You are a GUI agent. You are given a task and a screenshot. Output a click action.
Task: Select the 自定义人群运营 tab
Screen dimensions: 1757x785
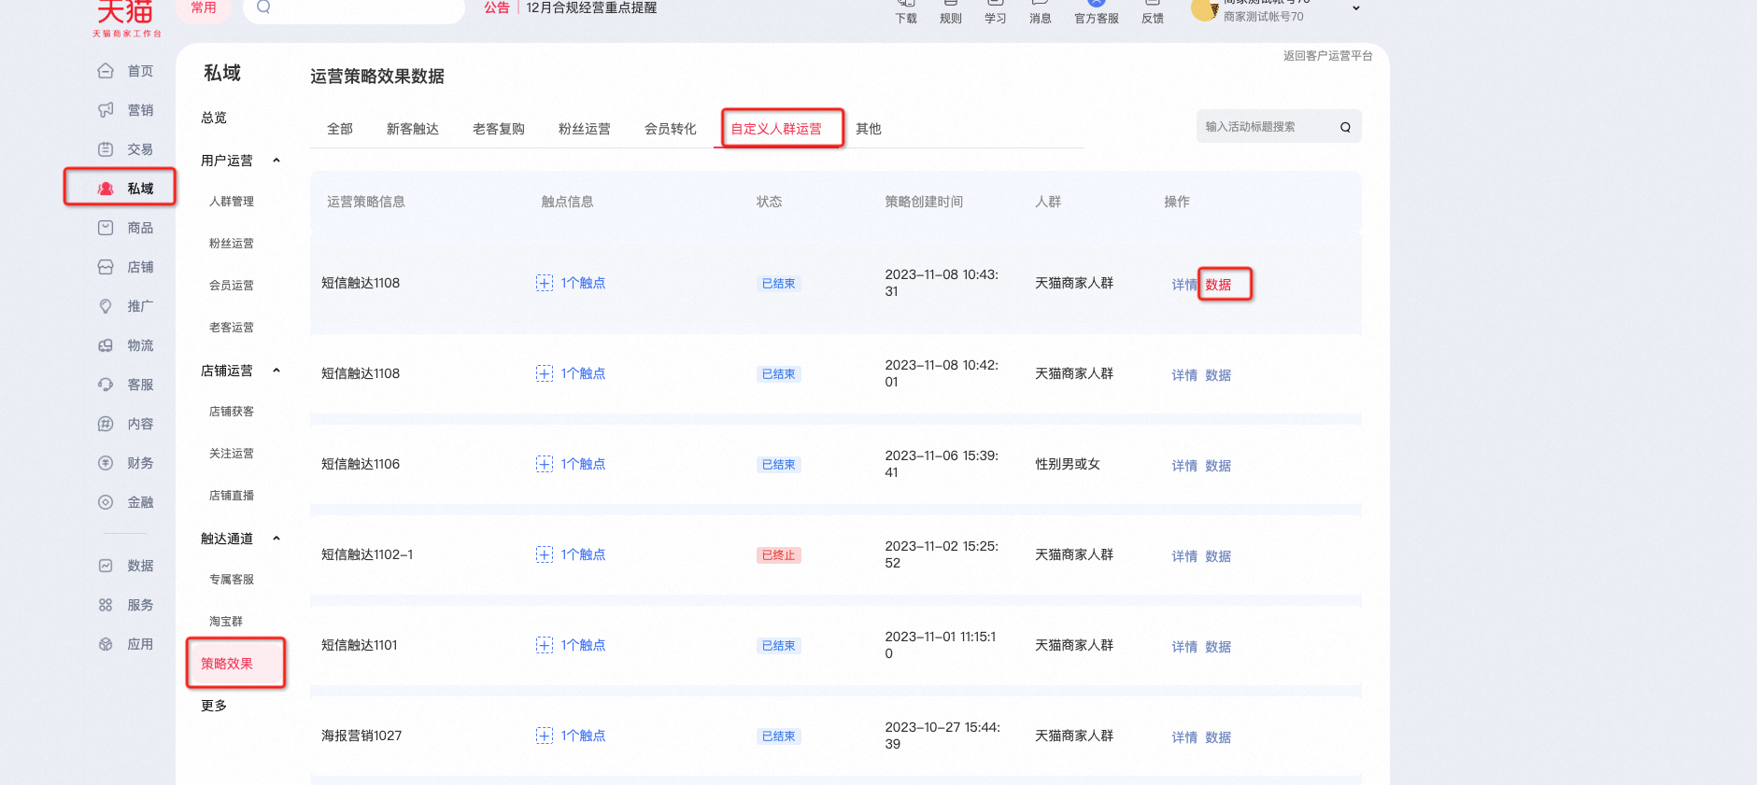pyautogui.click(x=776, y=129)
